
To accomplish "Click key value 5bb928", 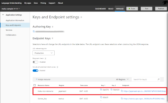I will pyautogui.click(x=116, y=90).
